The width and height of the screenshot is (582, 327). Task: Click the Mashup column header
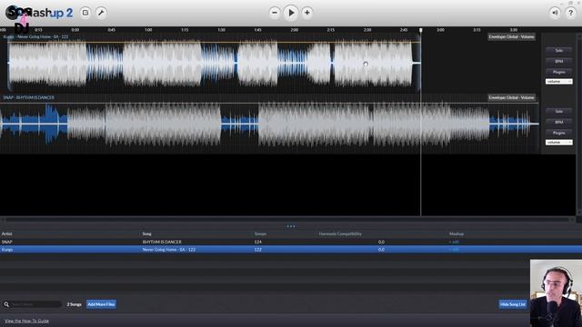(457, 234)
